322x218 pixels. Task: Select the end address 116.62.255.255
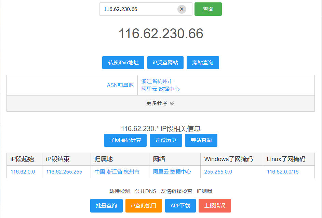64,172
